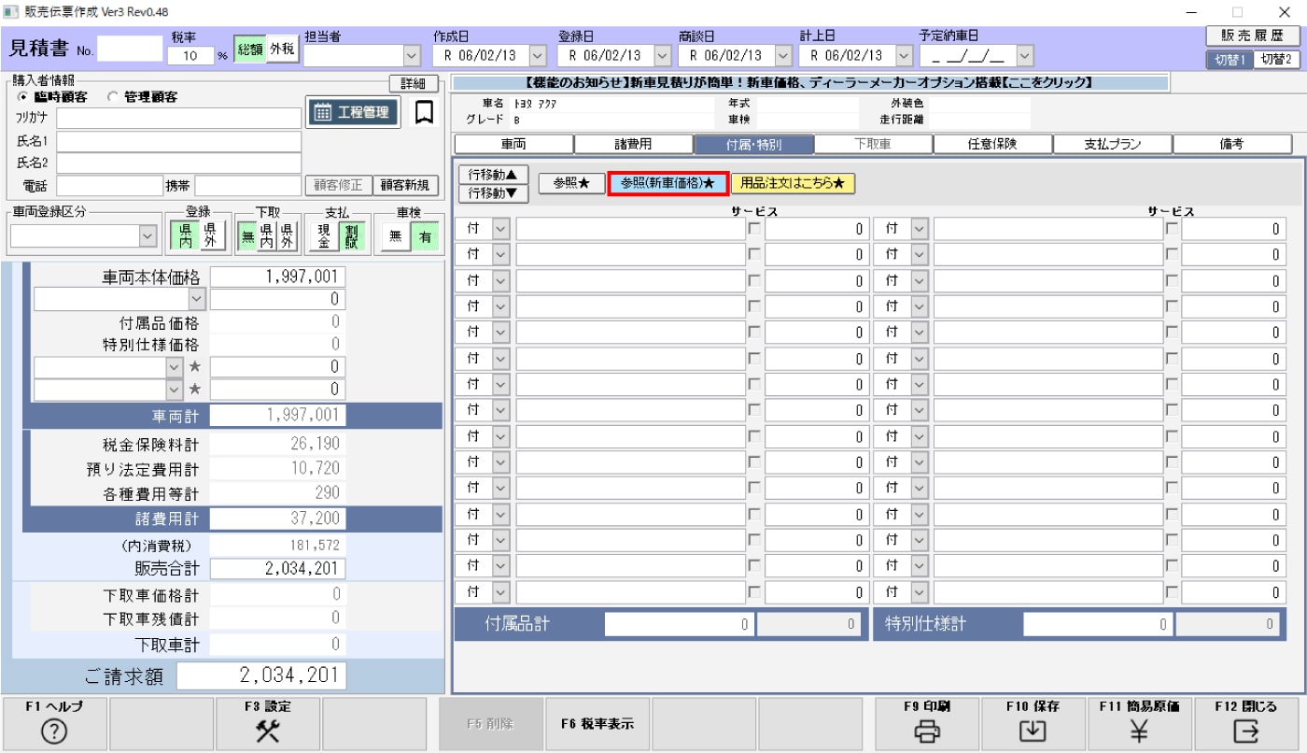Viewport: 1307px width, 753px height.
Task: Click 顧客新規 button
Action: tap(406, 185)
